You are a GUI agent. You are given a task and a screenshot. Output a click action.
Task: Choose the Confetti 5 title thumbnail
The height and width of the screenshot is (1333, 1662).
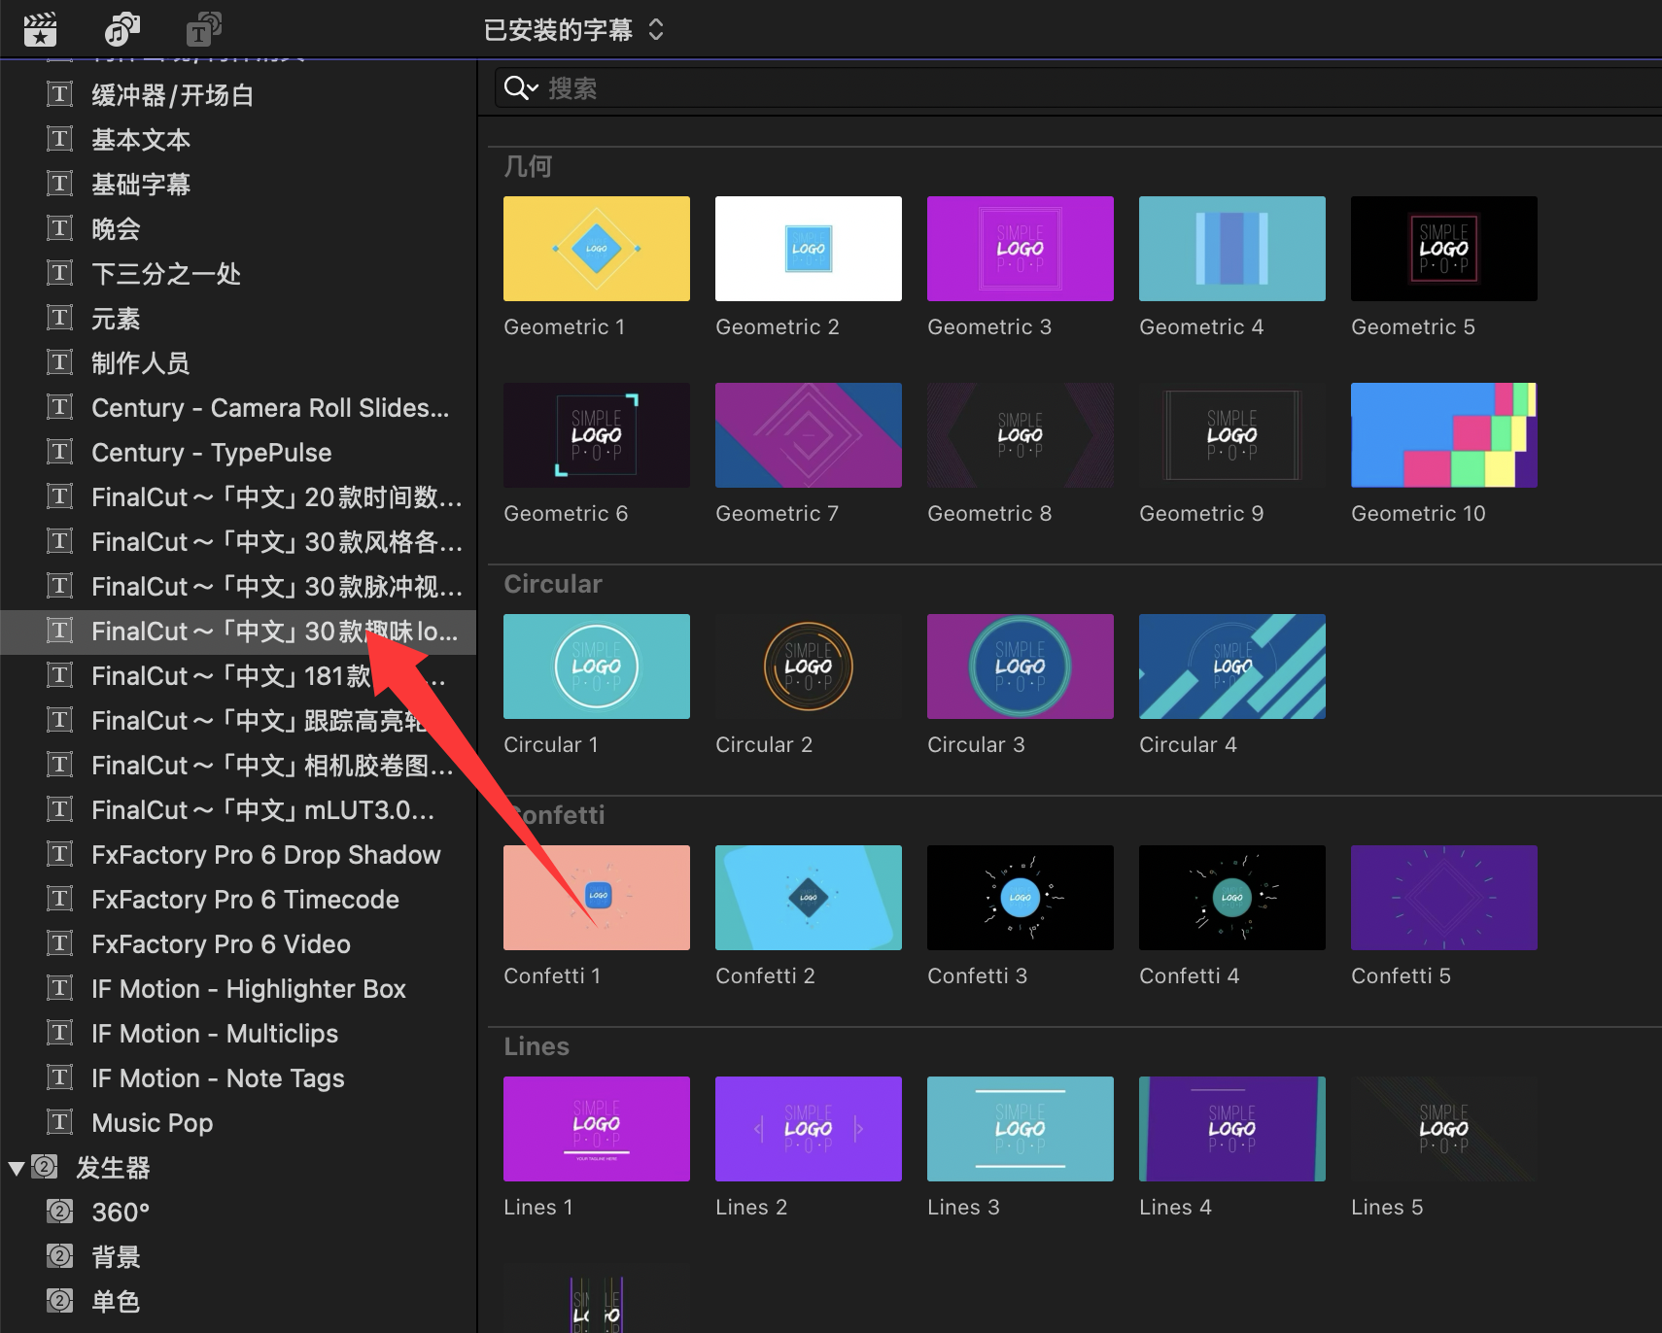pyautogui.click(x=1443, y=898)
